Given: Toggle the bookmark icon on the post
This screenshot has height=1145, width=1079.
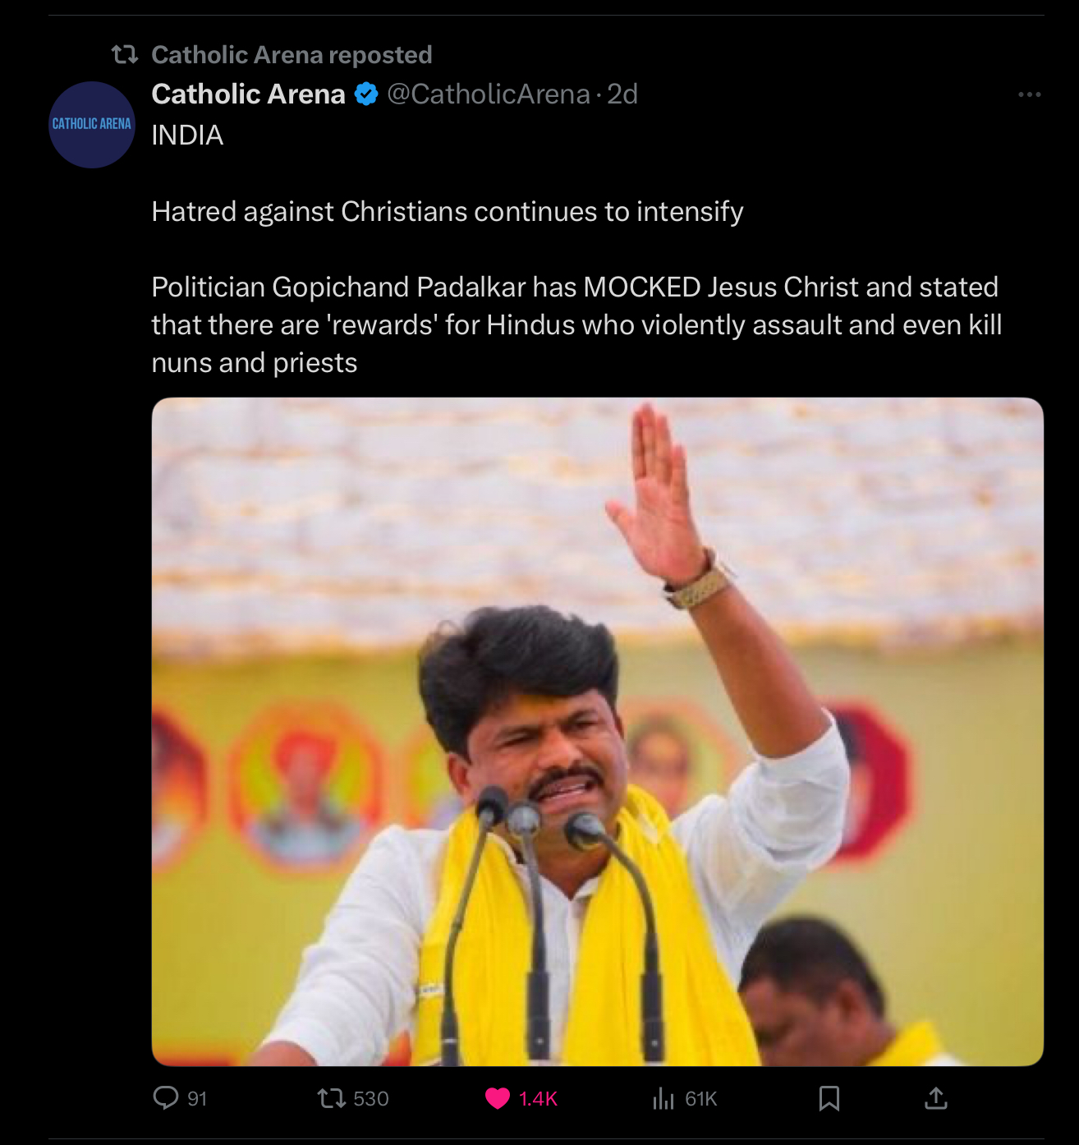Looking at the screenshot, I should tap(829, 1098).
